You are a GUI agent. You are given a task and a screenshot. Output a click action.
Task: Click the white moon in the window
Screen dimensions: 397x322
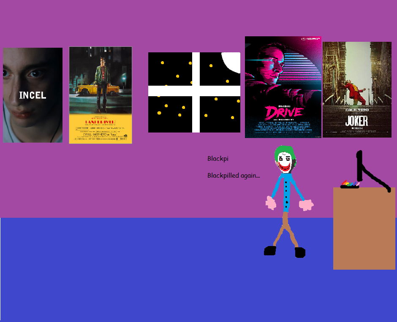[232, 61]
